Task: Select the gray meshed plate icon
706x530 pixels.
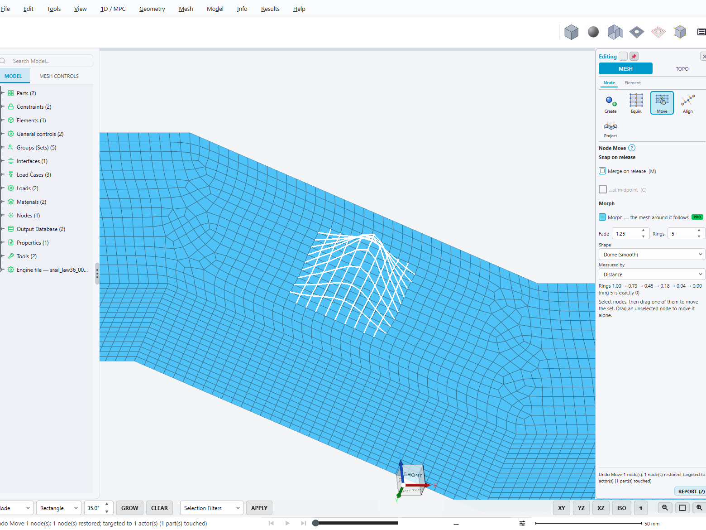Action: [x=636, y=32]
